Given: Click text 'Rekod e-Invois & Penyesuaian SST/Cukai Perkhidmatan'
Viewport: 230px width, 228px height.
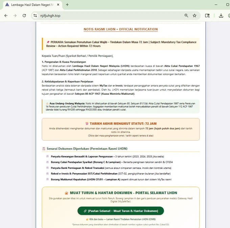Looking at the screenshot, I should 84,174.
